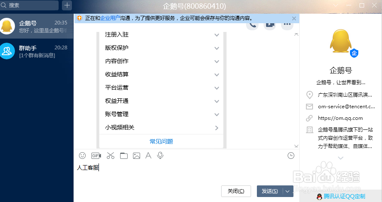The width and height of the screenshot is (382, 202).
Task: Open send options dropdown arrow
Action: [x=288, y=191]
